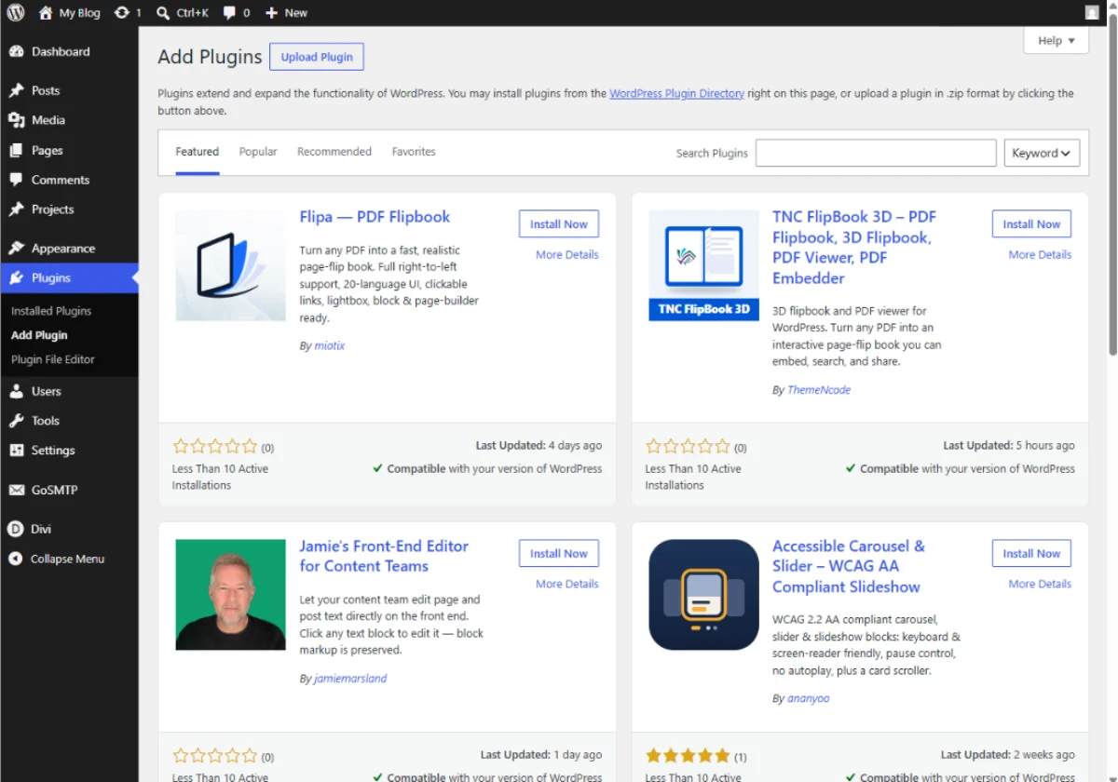Open author ananyoo profile link
Viewport: 1118px width, 782px height.
pyautogui.click(x=808, y=698)
